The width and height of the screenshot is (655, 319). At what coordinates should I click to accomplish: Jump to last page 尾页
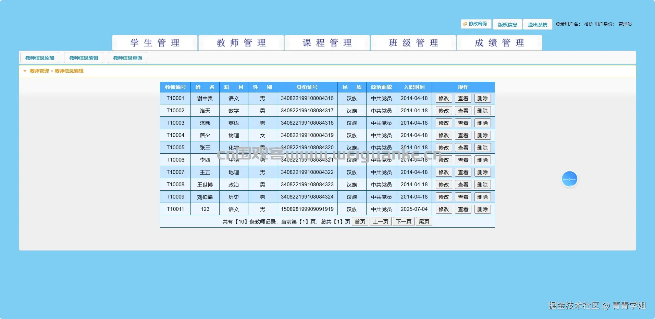(x=424, y=222)
